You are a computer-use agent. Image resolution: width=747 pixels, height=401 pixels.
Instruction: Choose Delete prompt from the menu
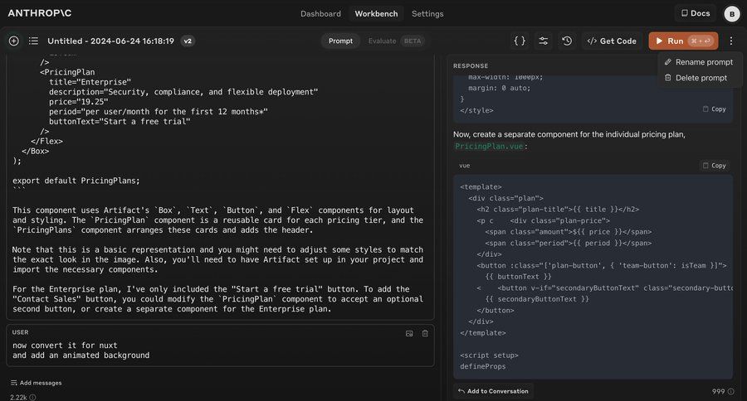(696, 78)
